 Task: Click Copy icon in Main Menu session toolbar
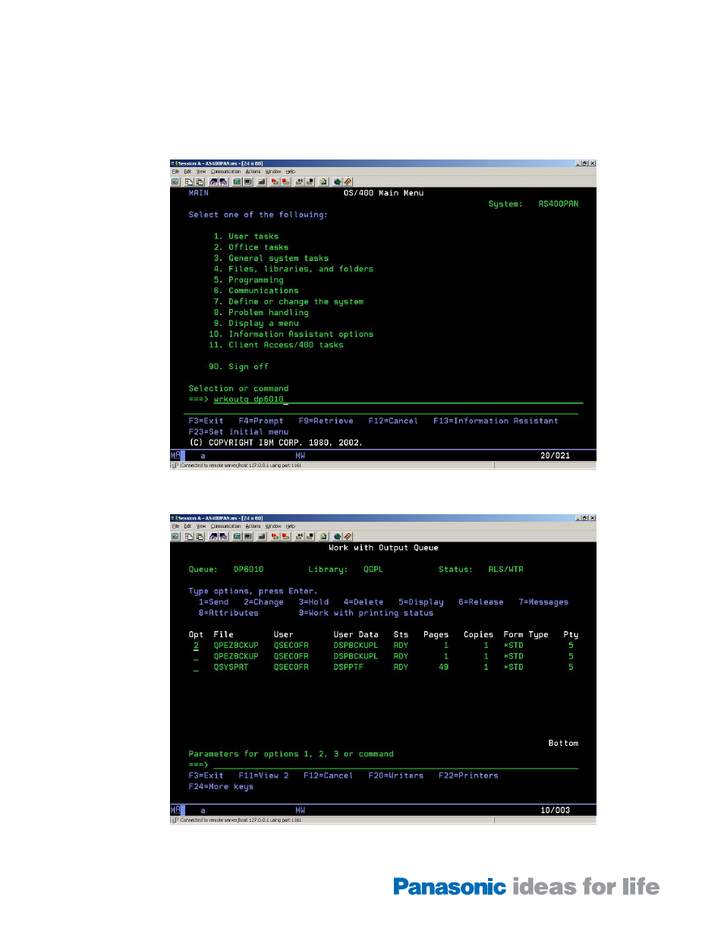pos(189,182)
